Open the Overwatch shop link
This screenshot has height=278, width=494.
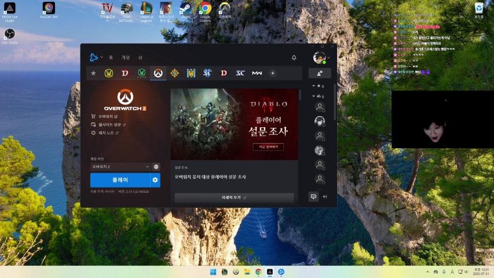[x=104, y=116]
